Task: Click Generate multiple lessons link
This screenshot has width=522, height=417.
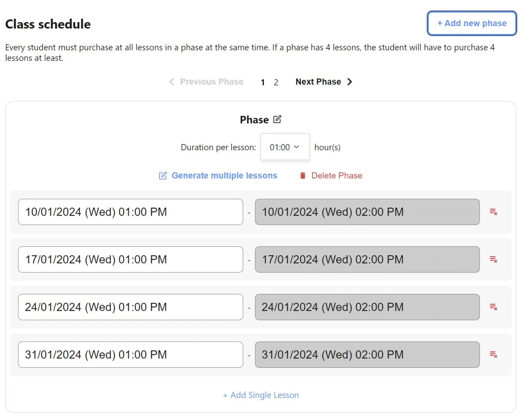Action: point(224,176)
